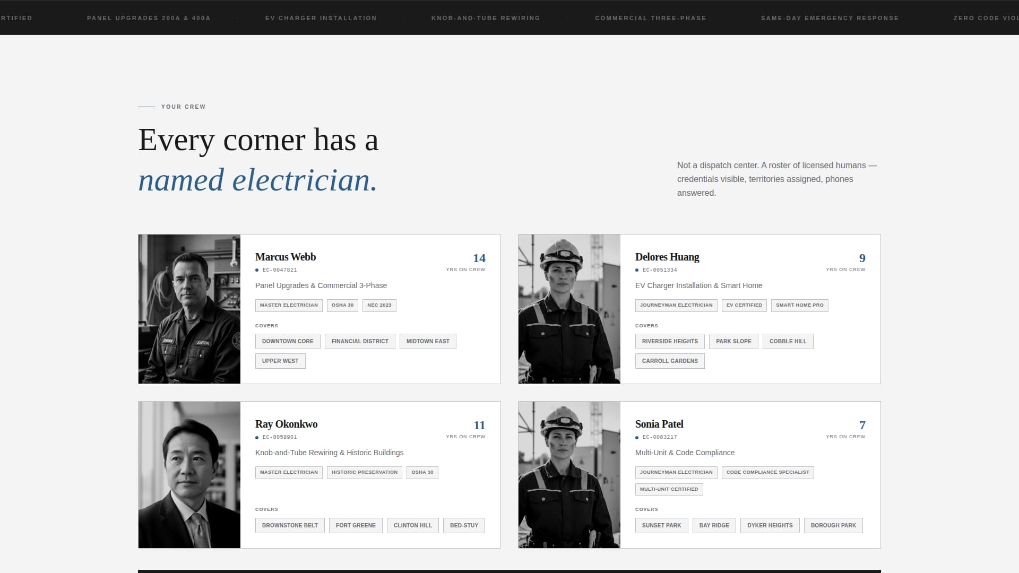Click the BROWNSTONE BELT territory chip

pyautogui.click(x=290, y=525)
